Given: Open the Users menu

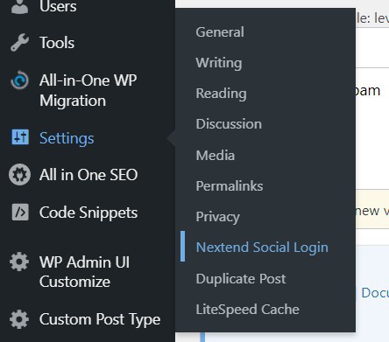Looking at the screenshot, I should pyautogui.click(x=58, y=6).
